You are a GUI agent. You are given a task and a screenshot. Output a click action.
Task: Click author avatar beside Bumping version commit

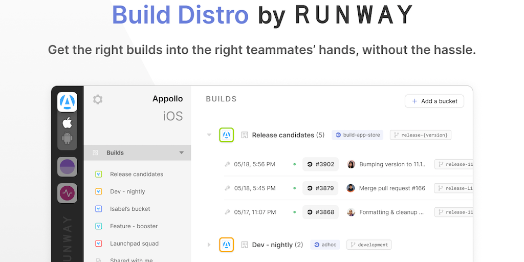click(351, 164)
